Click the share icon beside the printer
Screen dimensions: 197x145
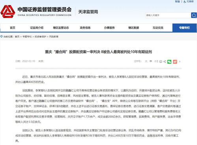[165, 61]
